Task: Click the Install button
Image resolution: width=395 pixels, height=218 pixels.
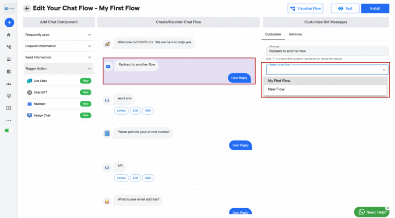Action: (x=375, y=9)
